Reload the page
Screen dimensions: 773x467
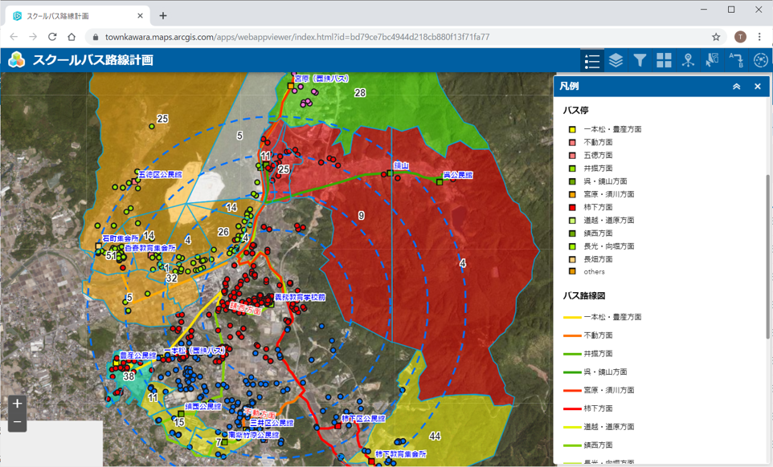click(52, 37)
